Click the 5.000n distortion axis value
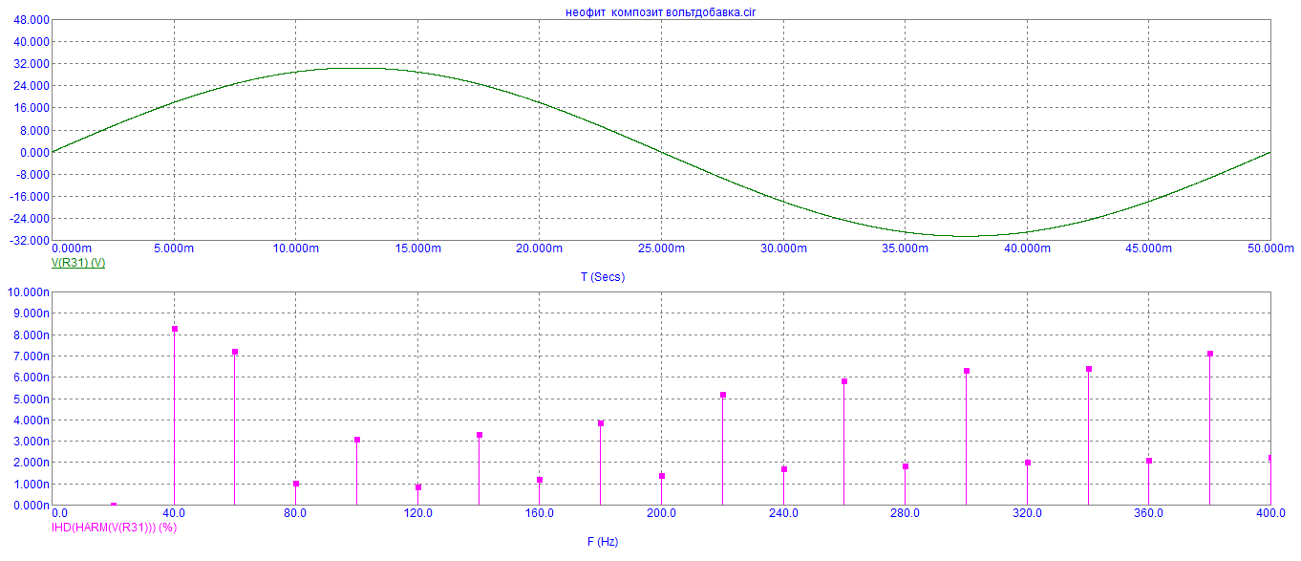 pyautogui.click(x=32, y=399)
